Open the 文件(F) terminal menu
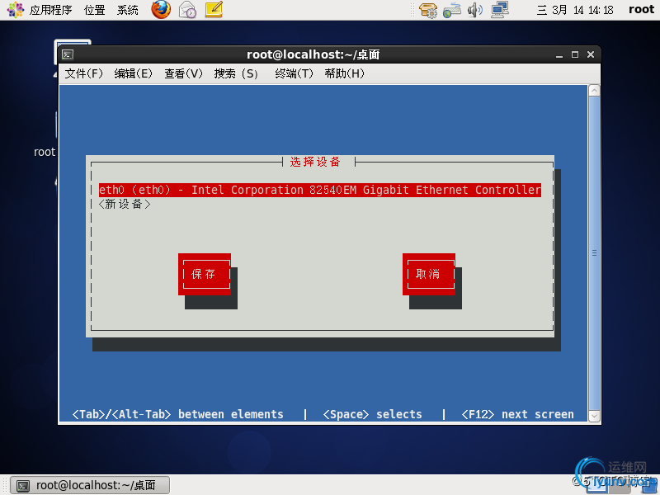The width and height of the screenshot is (660, 495). point(84,73)
